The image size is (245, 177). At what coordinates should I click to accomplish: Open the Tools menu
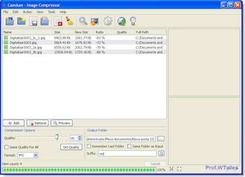(52, 12)
